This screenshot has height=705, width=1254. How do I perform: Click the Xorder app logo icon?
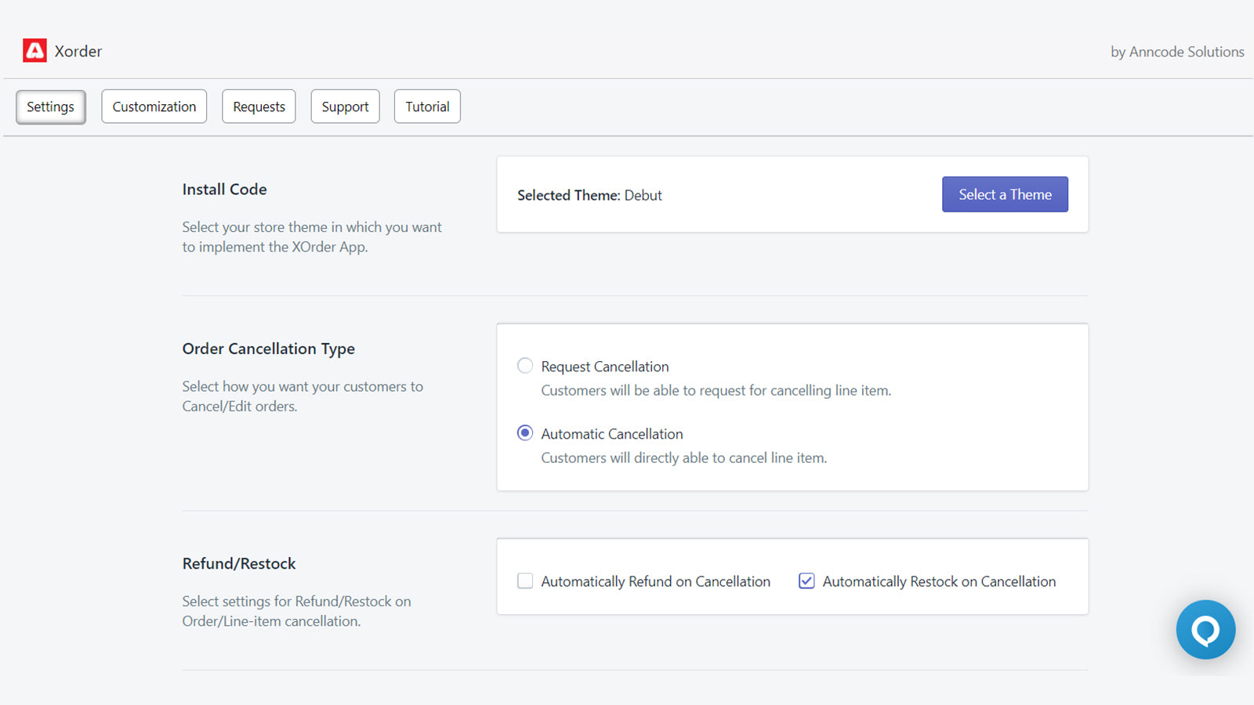[x=34, y=50]
